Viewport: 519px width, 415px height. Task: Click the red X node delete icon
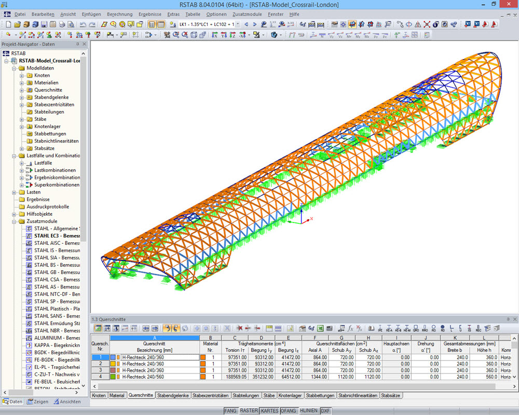[x=427, y=24]
